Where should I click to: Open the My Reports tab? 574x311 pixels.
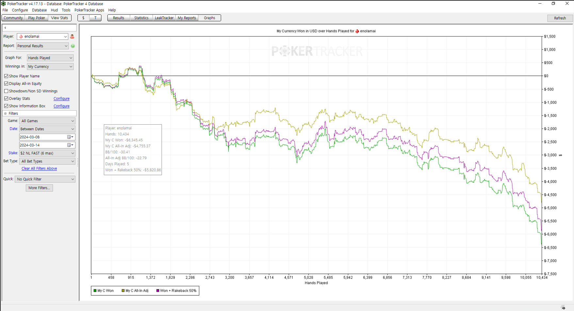[187, 18]
